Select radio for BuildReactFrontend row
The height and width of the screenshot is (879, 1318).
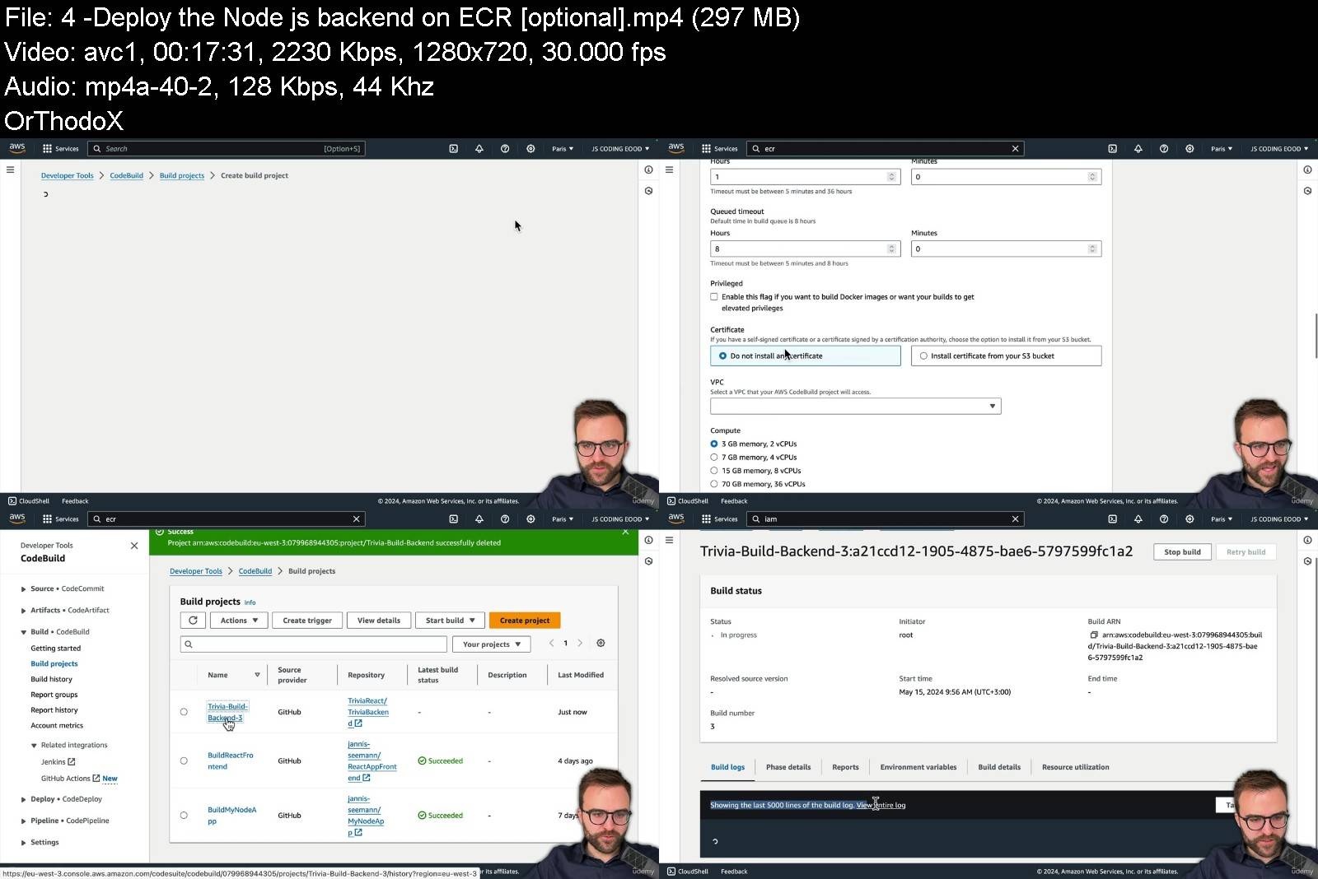coord(184,761)
